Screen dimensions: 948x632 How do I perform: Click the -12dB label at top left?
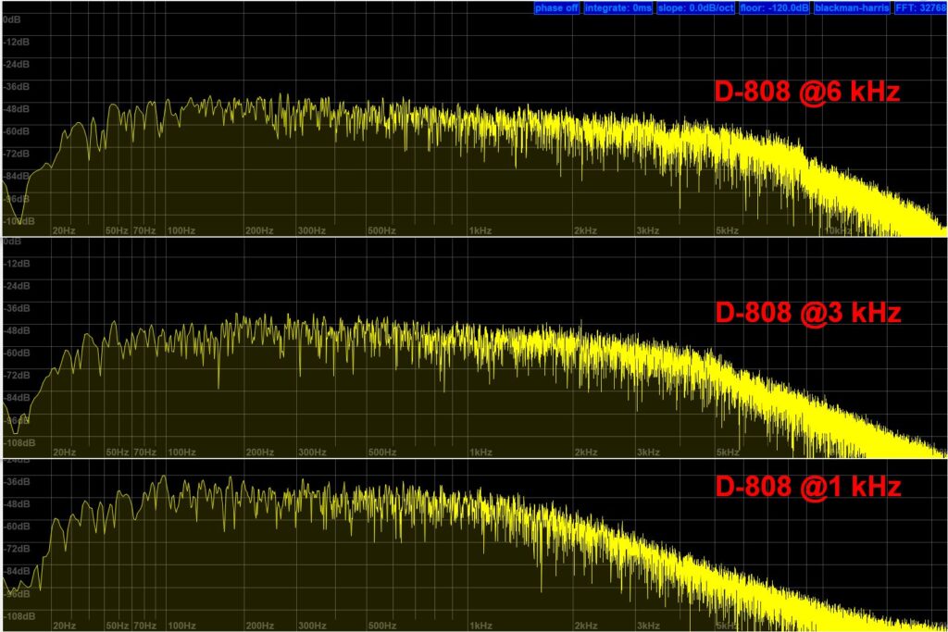pyautogui.click(x=17, y=42)
